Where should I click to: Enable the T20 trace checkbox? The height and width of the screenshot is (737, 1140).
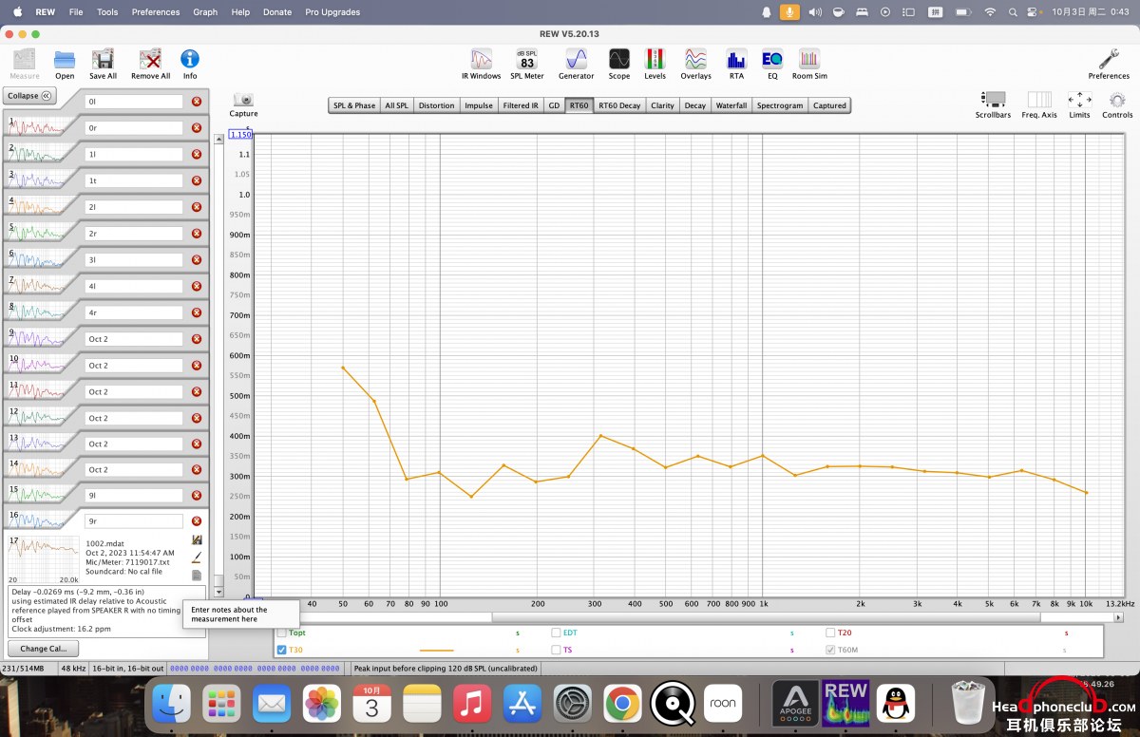pyautogui.click(x=831, y=633)
